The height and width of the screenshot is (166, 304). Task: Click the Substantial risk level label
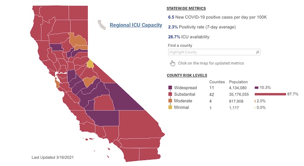click(x=185, y=94)
